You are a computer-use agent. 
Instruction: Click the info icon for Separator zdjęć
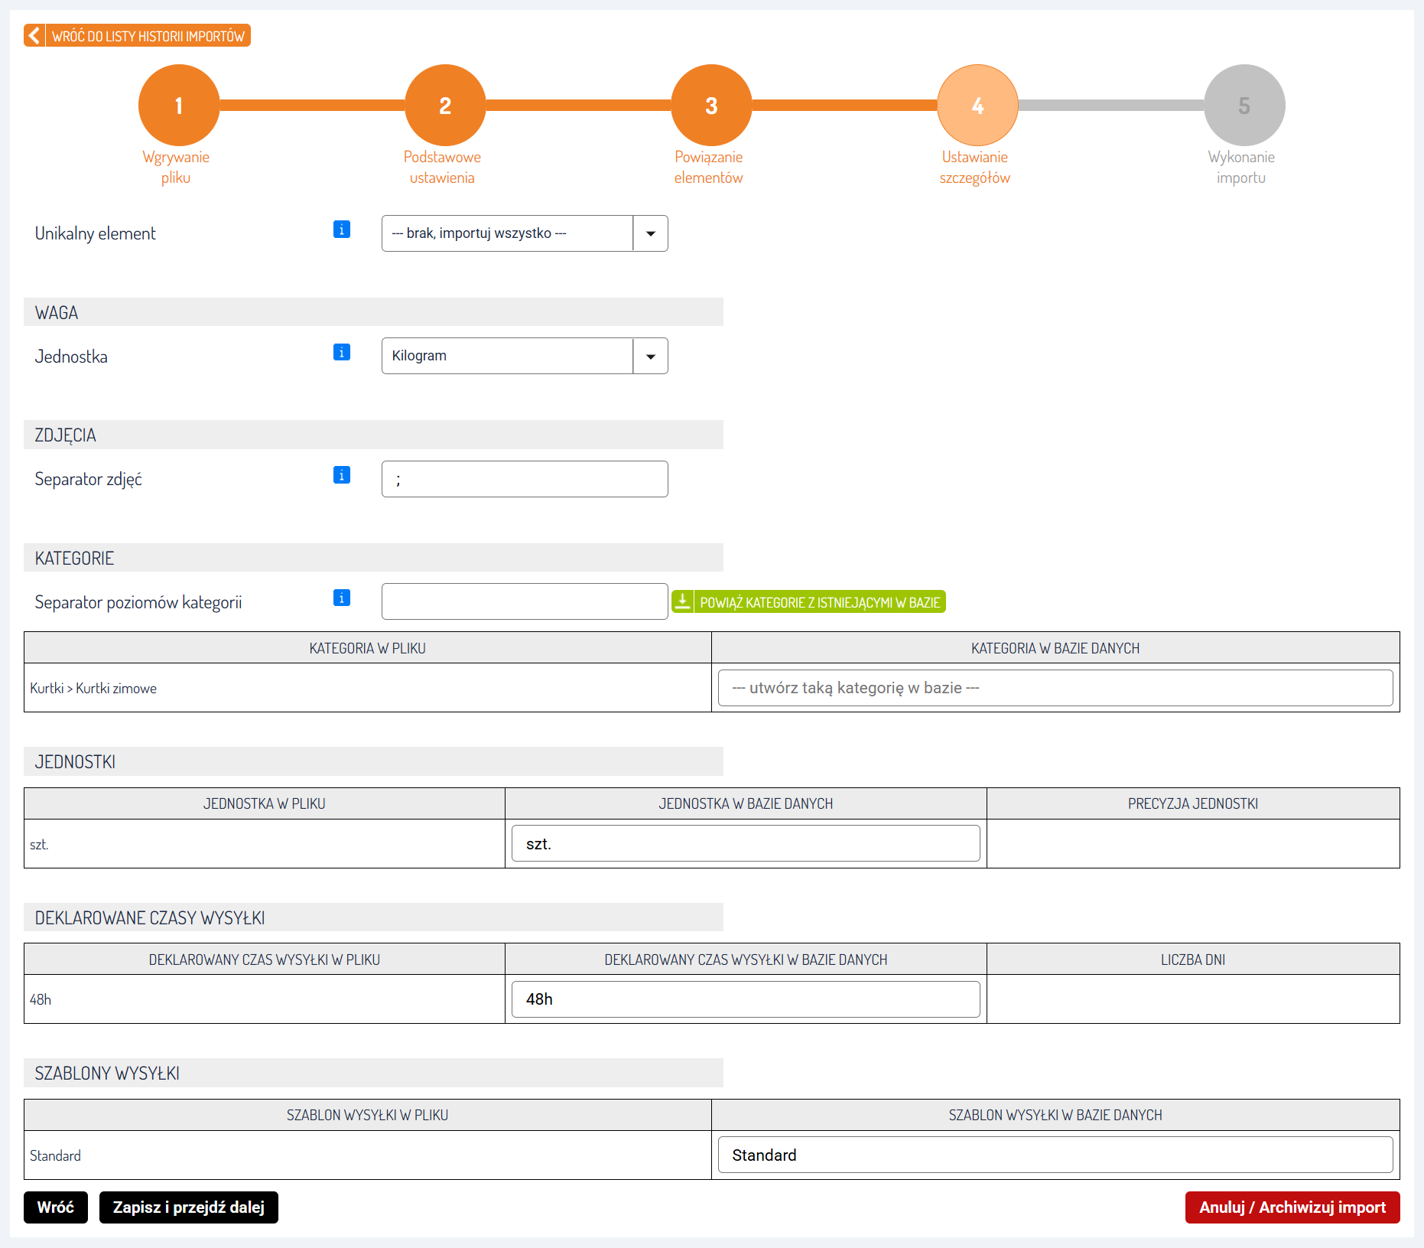(x=342, y=475)
